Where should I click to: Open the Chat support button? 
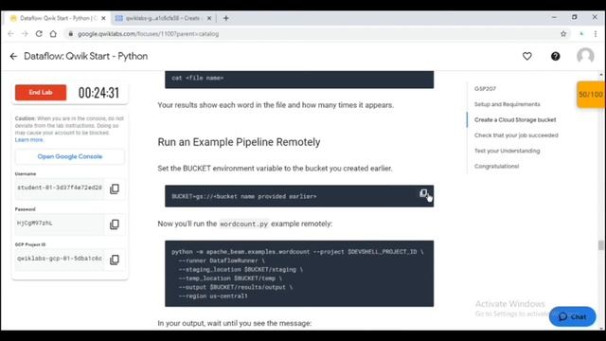point(572,316)
